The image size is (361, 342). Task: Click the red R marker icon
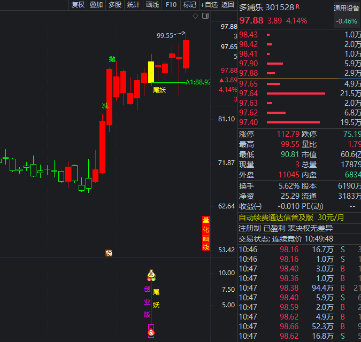tap(151, 332)
